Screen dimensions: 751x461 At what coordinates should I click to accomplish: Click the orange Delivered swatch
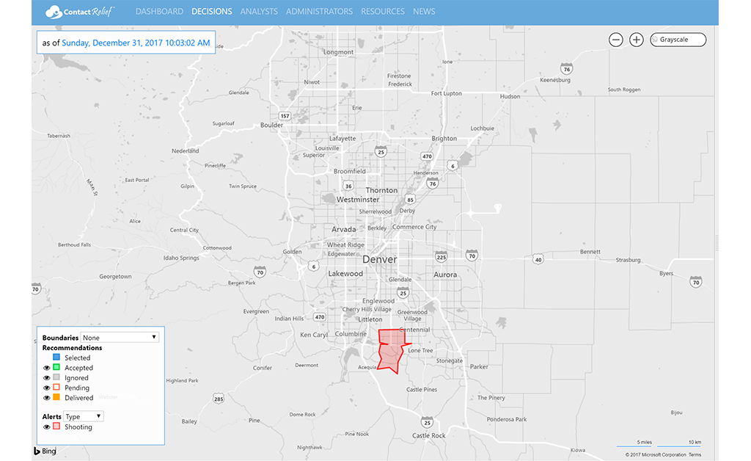(56, 397)
